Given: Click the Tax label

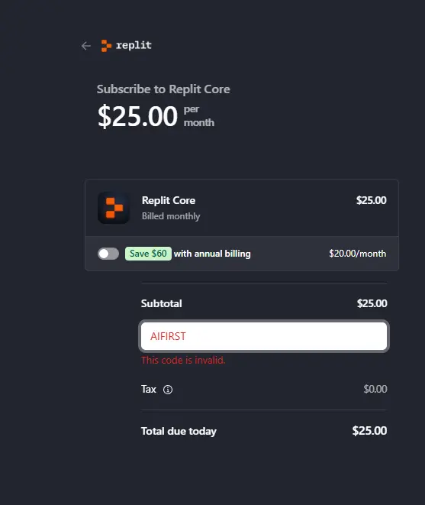Looking at the screenshot, I should 149,390.
